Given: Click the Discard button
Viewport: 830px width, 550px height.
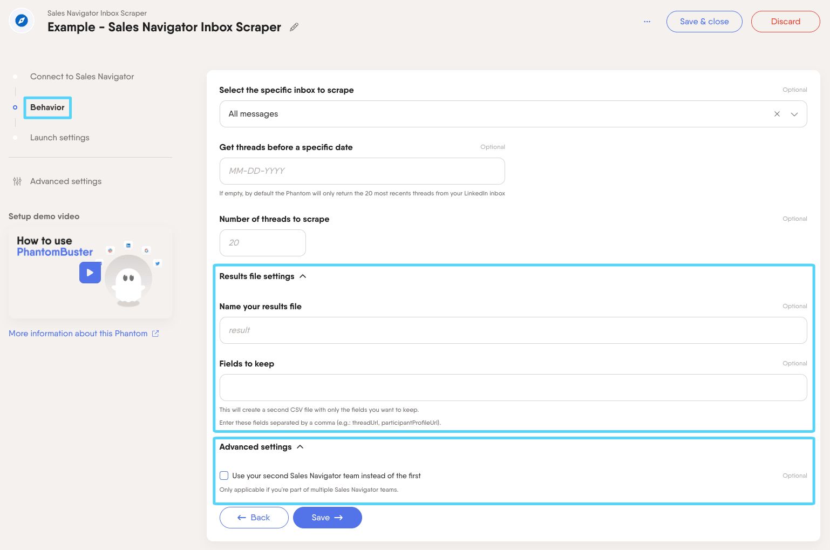Looking at the screenshot, I should point(786,22).
